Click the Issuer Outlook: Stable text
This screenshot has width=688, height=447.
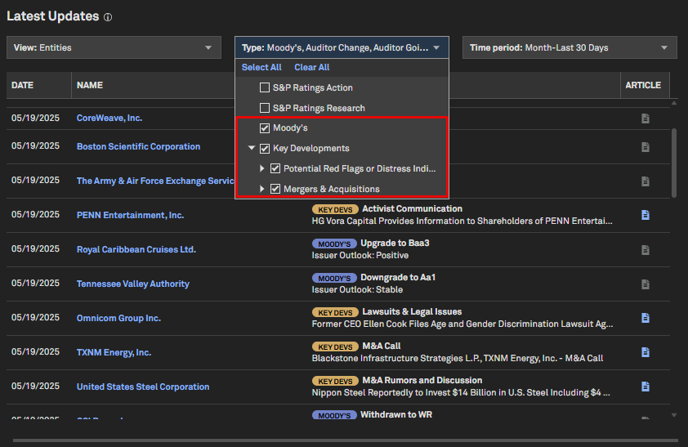click(x=357, y=289)
